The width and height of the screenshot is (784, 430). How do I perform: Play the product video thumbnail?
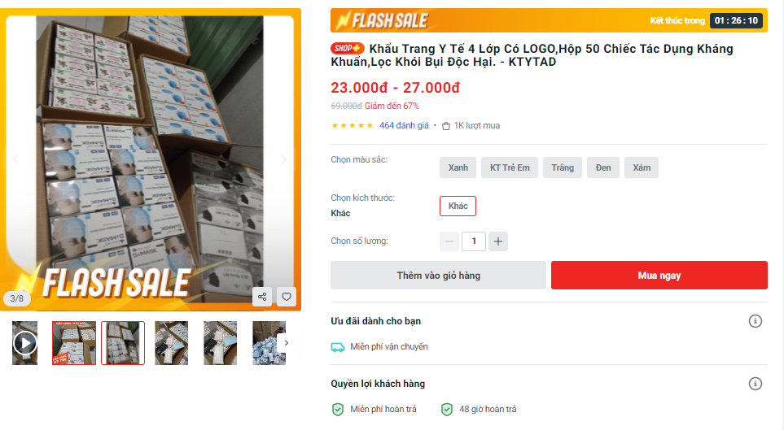coord(24,343)
